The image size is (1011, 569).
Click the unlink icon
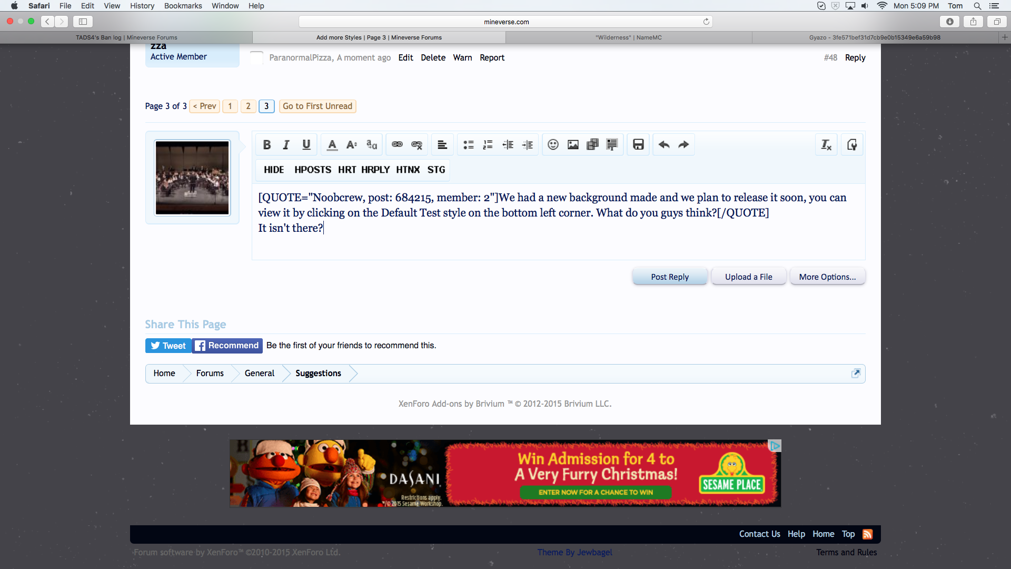click(417, 145)
